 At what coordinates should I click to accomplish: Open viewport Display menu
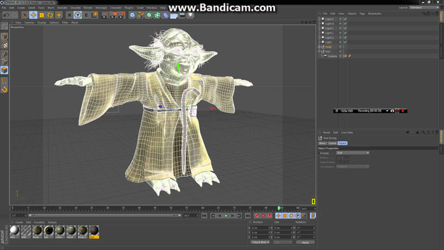(x=42, y=22)
